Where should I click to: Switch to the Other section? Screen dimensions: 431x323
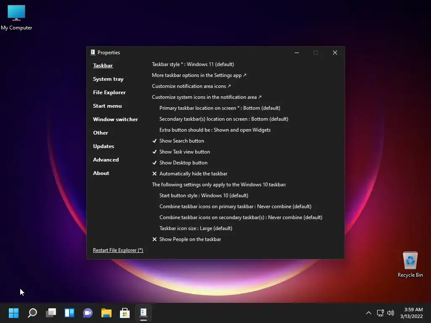coord(100,133)
